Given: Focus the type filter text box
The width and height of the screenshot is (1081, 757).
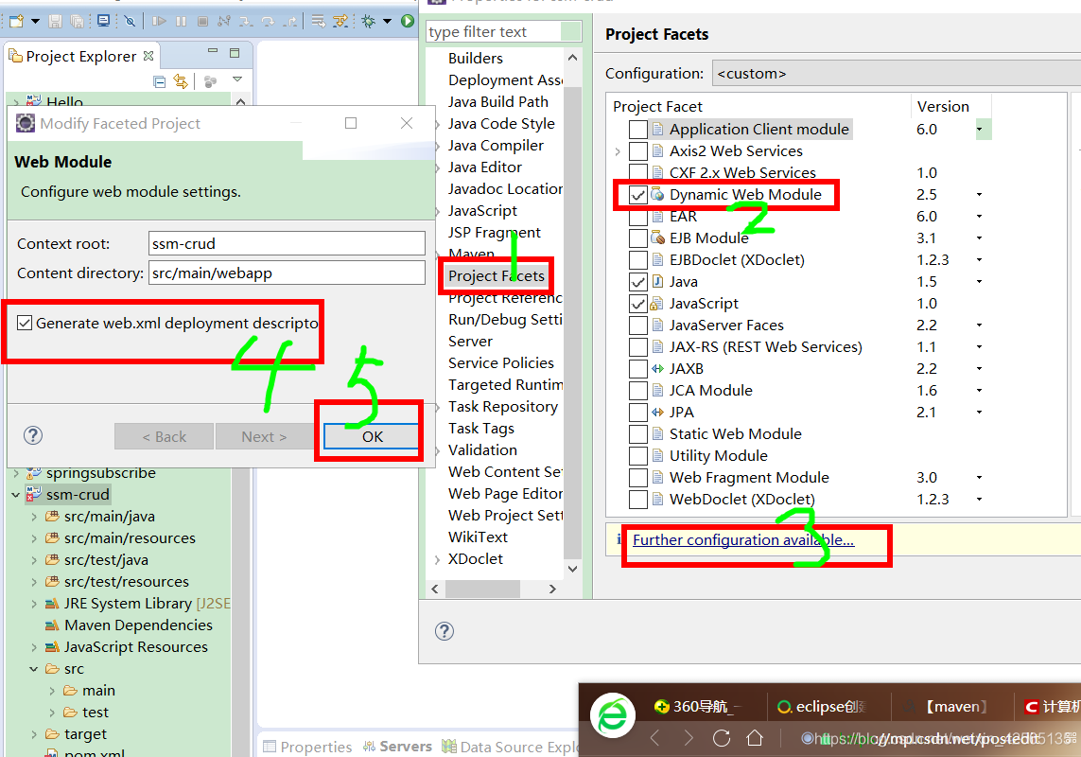Looking at the screenshot, I should pos(504,32).
